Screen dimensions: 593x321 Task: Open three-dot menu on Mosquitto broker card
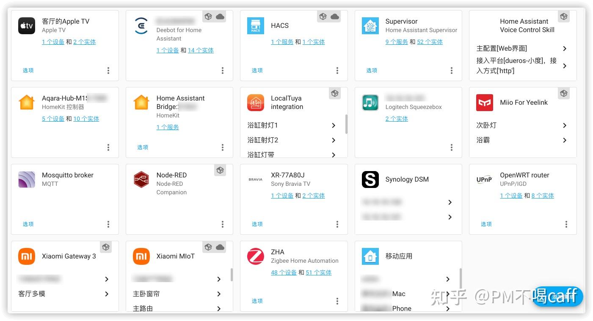tap(108, 224)
